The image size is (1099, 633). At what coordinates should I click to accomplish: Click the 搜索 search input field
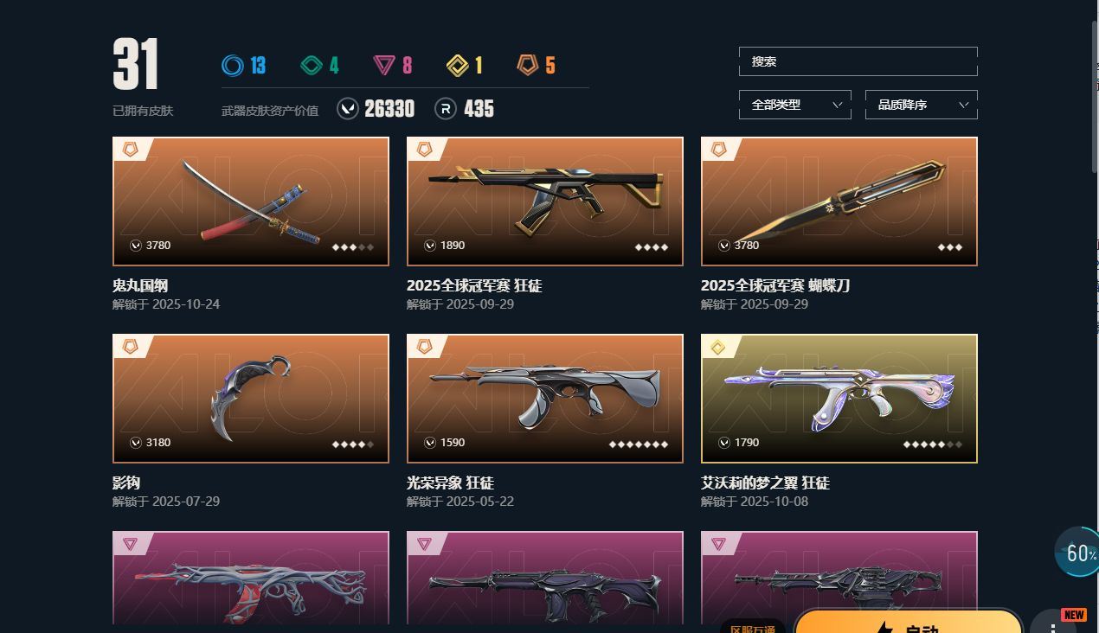coord(858,61)
